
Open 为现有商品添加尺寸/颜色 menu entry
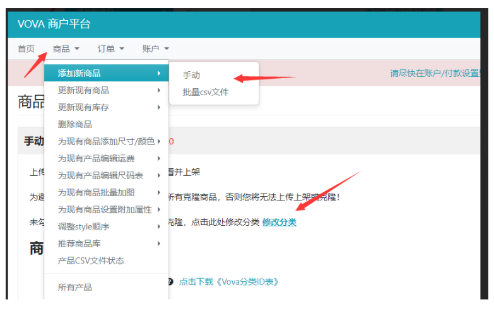pyautogui.click(x=107, y=141)
